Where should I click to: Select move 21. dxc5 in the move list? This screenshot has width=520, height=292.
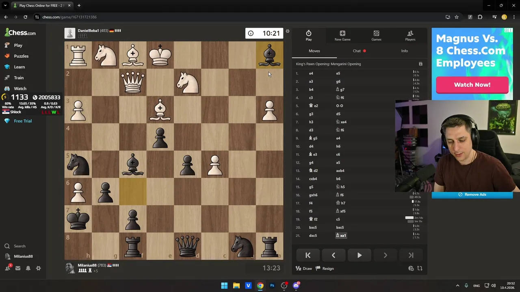(313, 236)
